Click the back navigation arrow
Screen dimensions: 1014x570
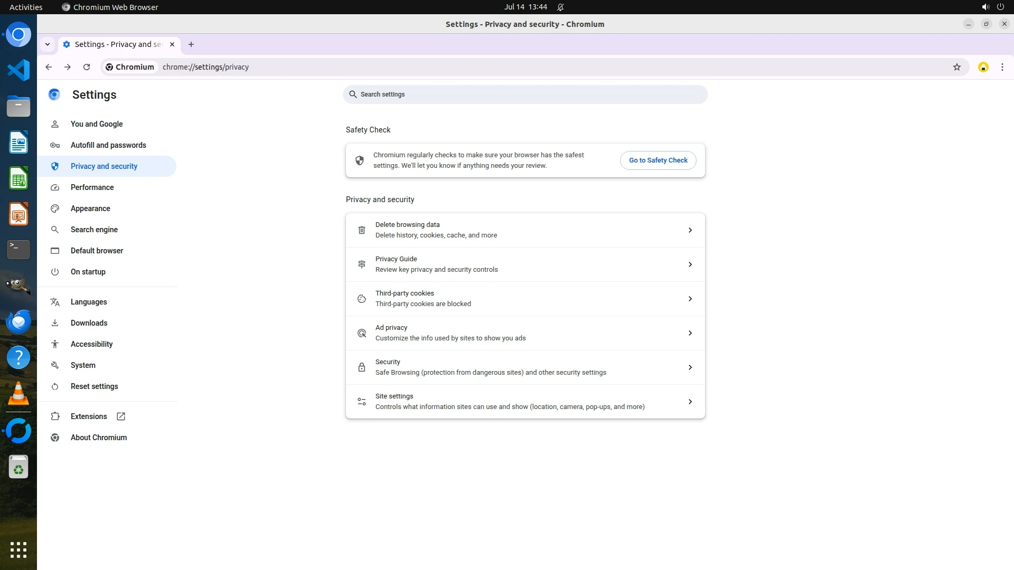point(49,67)
